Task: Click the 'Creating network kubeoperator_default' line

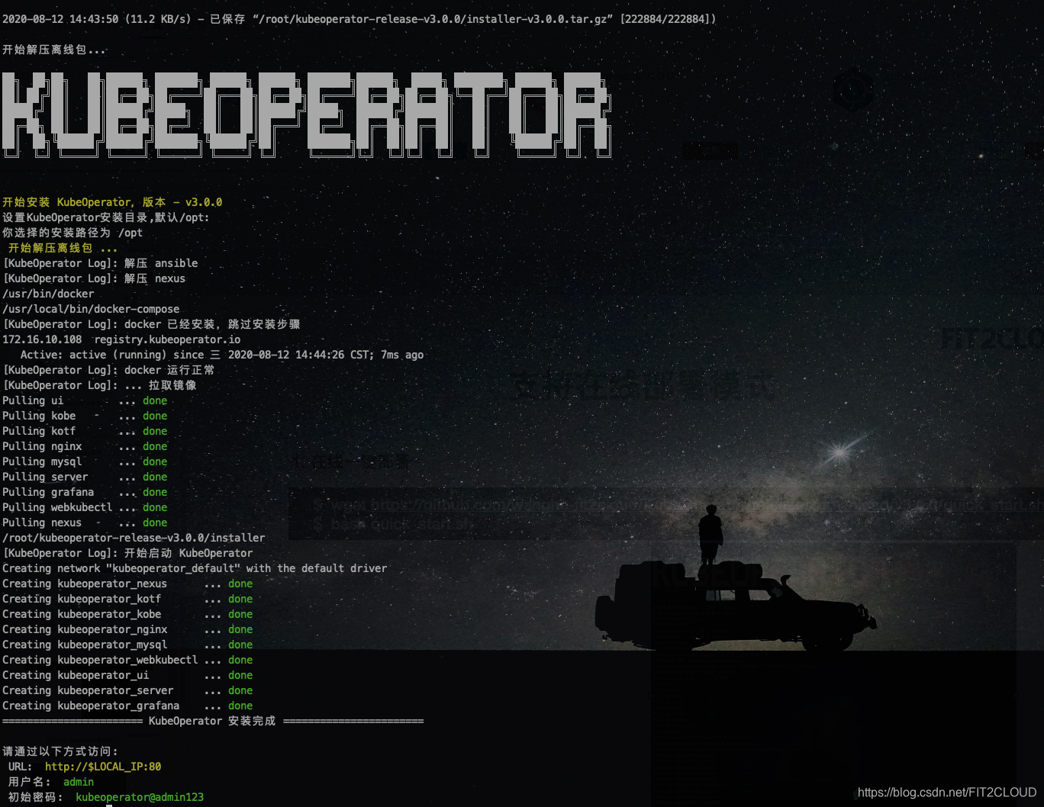Action: point(195,568)
